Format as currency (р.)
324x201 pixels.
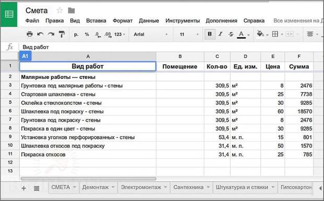pos(76,34)
